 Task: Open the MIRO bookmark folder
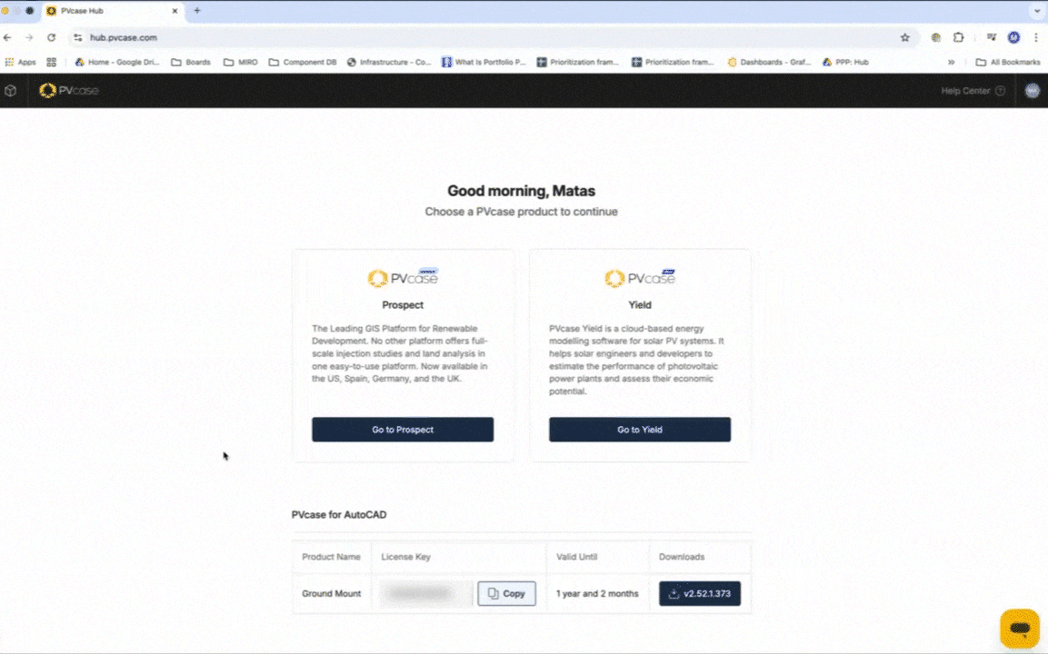pos(241,62)
